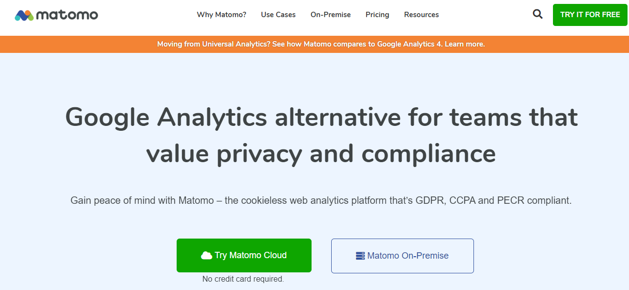
Task: Click the colorful Matomo logo icon
Action: 24,15
